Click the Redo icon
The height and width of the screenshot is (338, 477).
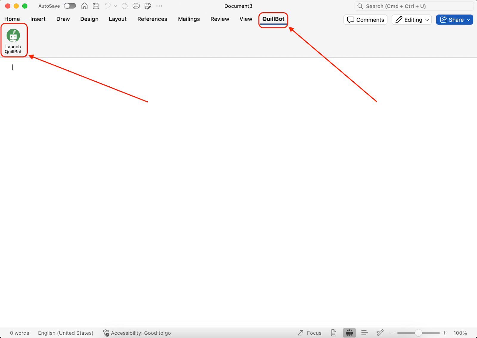125,6
